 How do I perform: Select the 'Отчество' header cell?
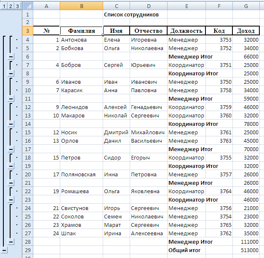149,31
